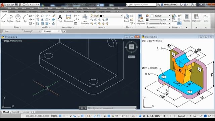Switch to the Layout1 tab
Viewport: 215px width, 121px height.
point(16,112)
